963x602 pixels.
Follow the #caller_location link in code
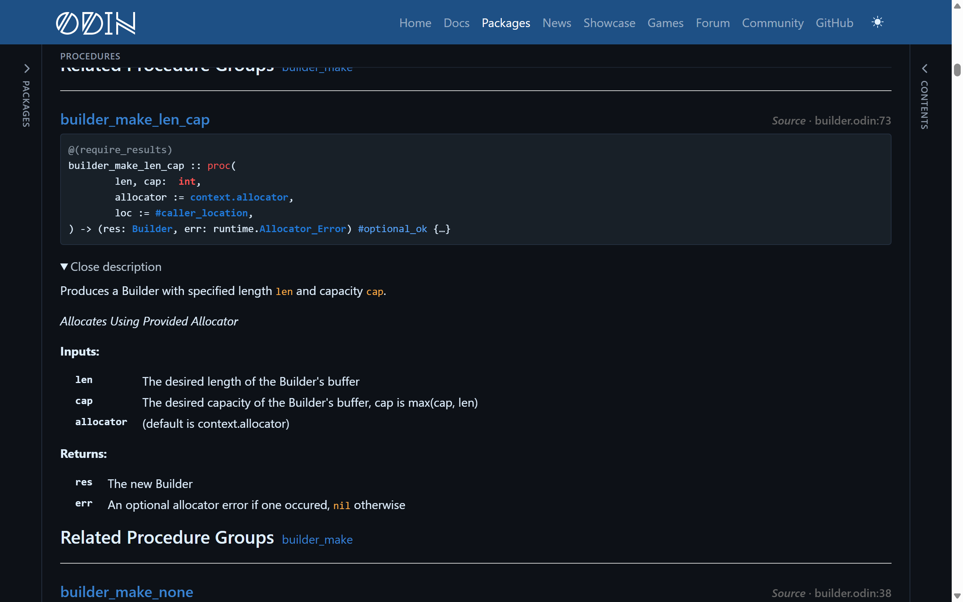[202, 213]
